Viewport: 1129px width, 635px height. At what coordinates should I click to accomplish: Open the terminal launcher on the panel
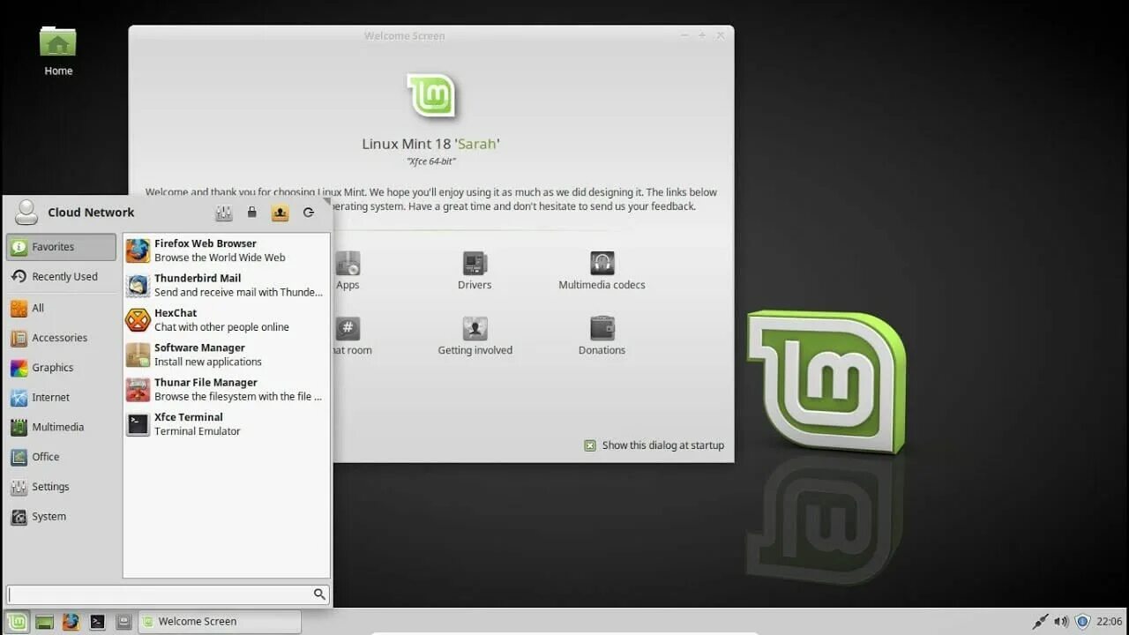97,622
